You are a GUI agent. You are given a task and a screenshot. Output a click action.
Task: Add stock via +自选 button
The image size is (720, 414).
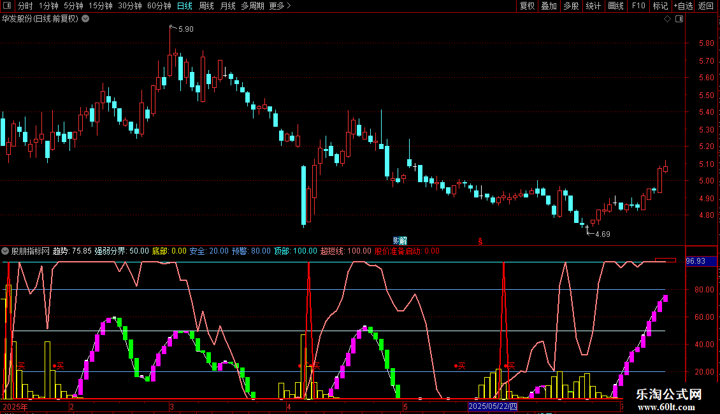tap(683, 6)
